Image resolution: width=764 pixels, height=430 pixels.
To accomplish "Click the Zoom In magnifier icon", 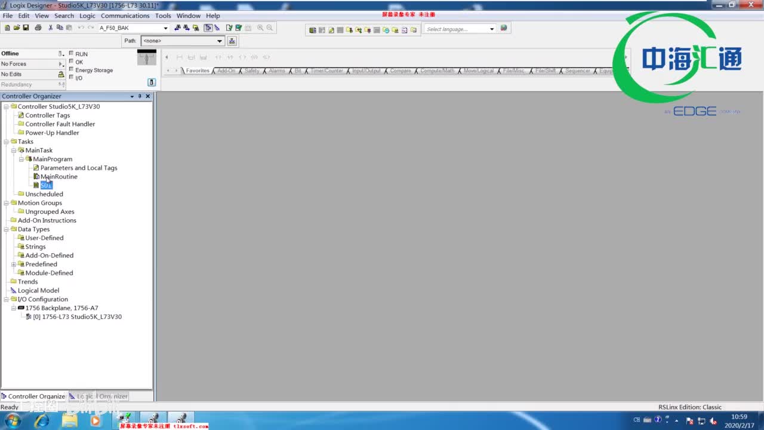I will (260, 28).
